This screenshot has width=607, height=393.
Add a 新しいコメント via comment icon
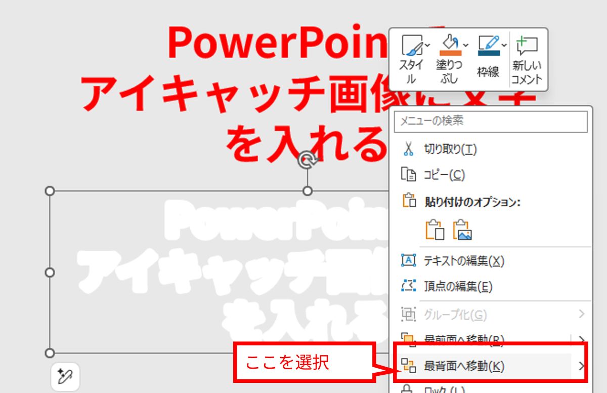(x=527, y=46)
